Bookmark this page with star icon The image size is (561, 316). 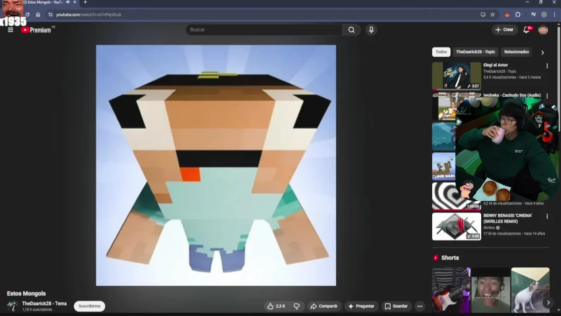point(493,14)
